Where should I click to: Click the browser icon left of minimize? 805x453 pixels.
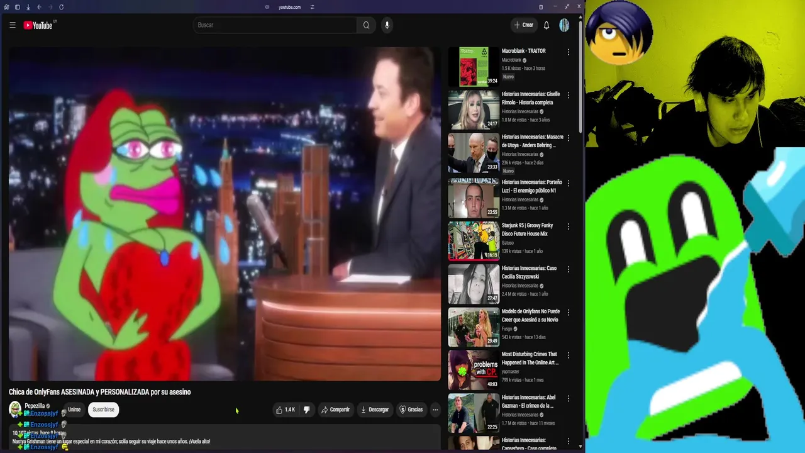point(541,7)
